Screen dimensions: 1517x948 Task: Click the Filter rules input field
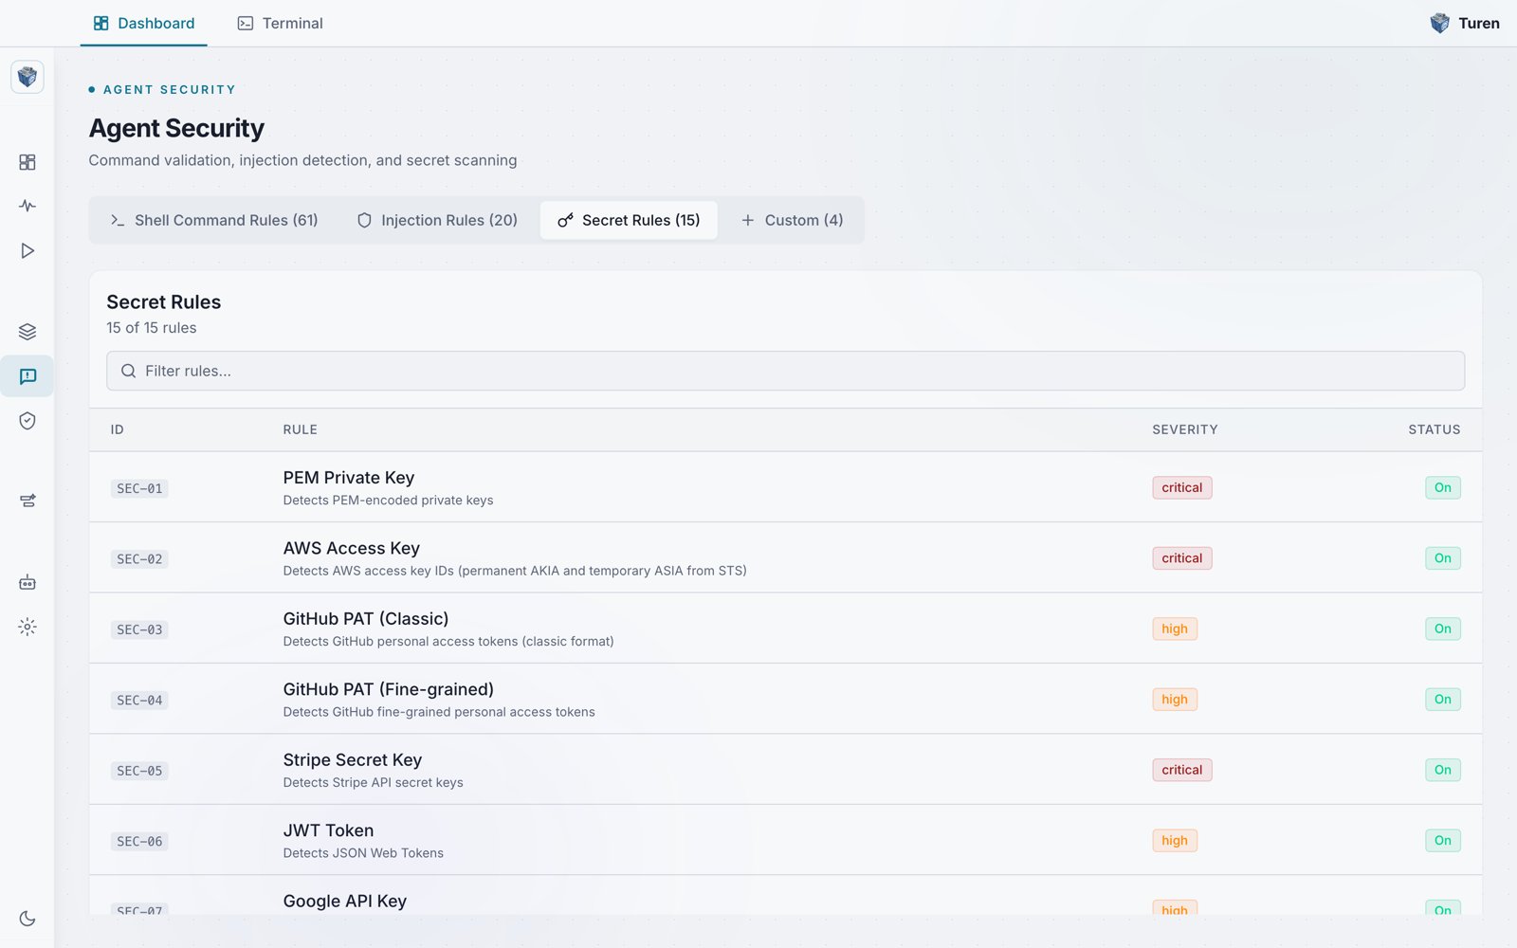785,371
